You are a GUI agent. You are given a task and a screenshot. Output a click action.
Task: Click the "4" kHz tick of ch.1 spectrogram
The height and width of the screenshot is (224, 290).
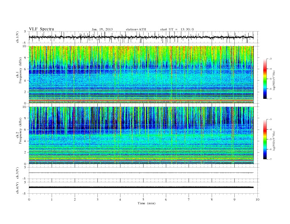click(25, 81)
